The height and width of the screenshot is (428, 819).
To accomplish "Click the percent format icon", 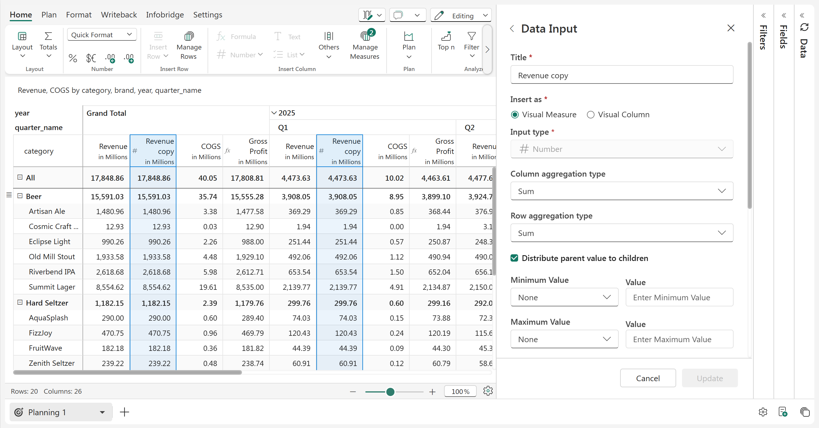I will point(73,58).
